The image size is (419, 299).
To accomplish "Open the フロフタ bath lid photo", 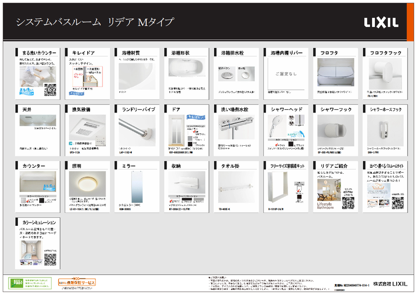I will [x=336, y=72].
